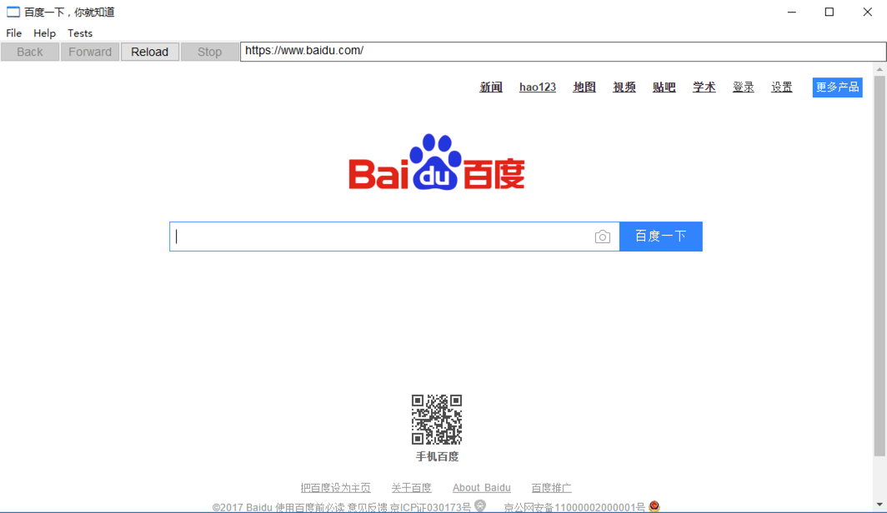The image size is (887, 513).
Task: Click the 关于百度 footer link
Action: (x=411, y=487)
